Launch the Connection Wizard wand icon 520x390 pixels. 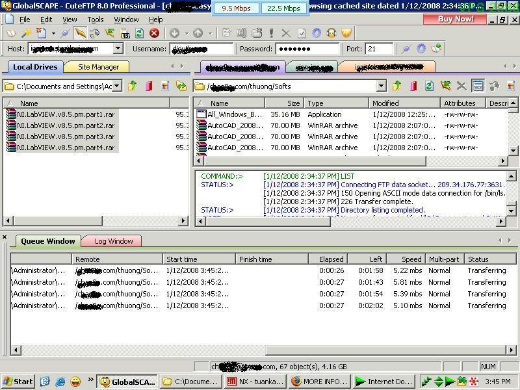pyautogui.click(x=26, y=33)
